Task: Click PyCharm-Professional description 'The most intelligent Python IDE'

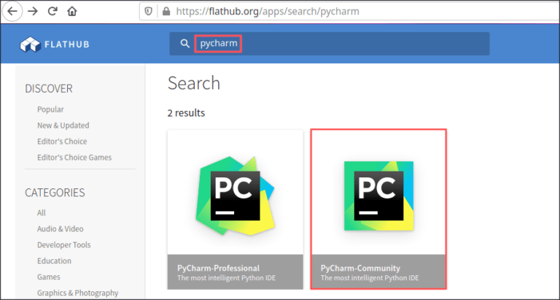Action: pyautogui.click(x=227, y=278)
